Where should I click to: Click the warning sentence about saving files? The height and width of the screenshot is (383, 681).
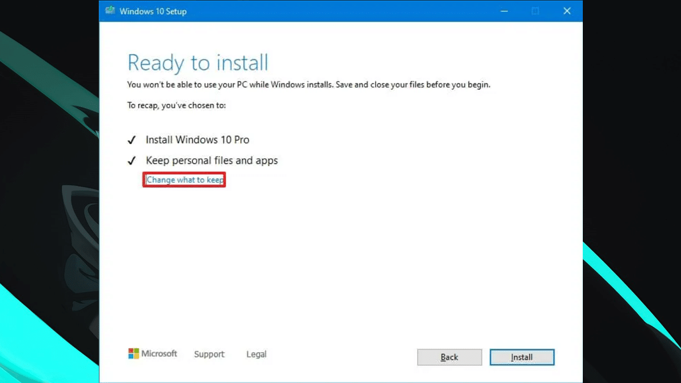pos(308,85)
